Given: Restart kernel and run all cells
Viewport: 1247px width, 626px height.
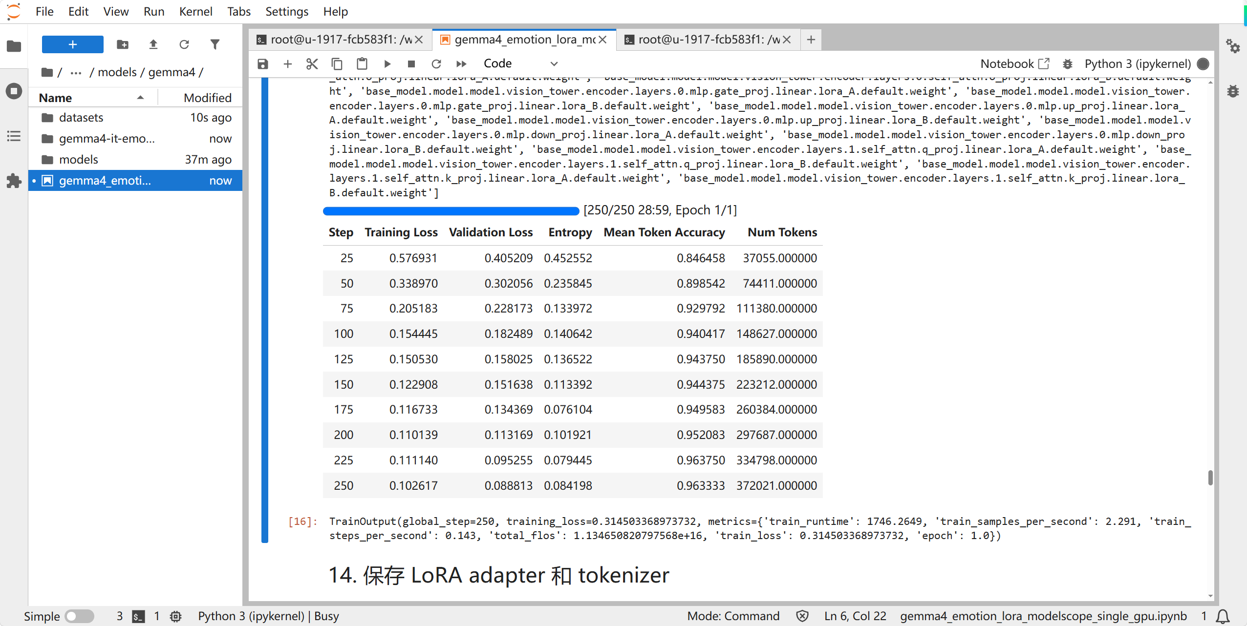Looking at the screenshot, I should coord(461,64).
